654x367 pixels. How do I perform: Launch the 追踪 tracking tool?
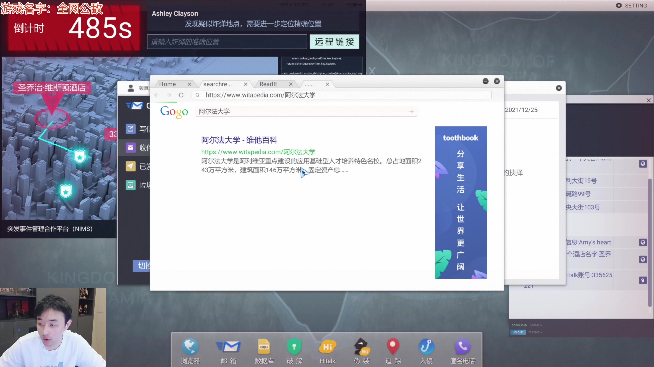click(393, 351)
